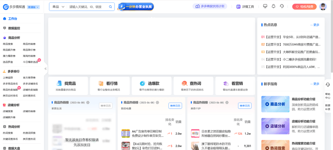
Task: Open 店铺热销榜 sidebar link
Action: coord(29,111)
